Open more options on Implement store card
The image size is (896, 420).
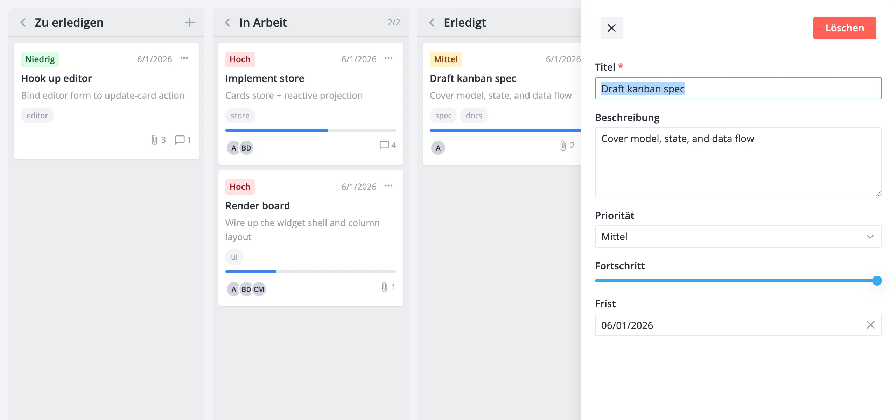coord(388,58)
